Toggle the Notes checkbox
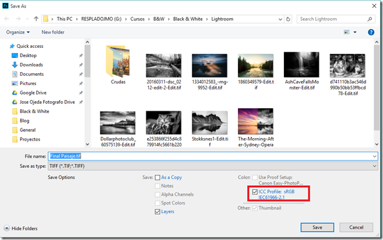 click(158, 186)
